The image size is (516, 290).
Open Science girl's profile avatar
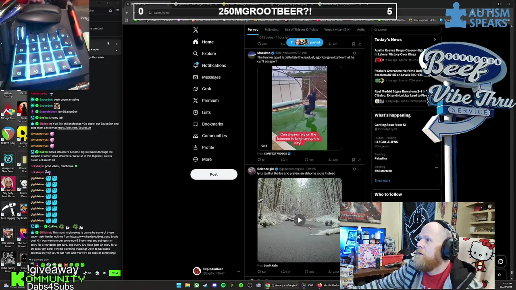tap(252, 171)
